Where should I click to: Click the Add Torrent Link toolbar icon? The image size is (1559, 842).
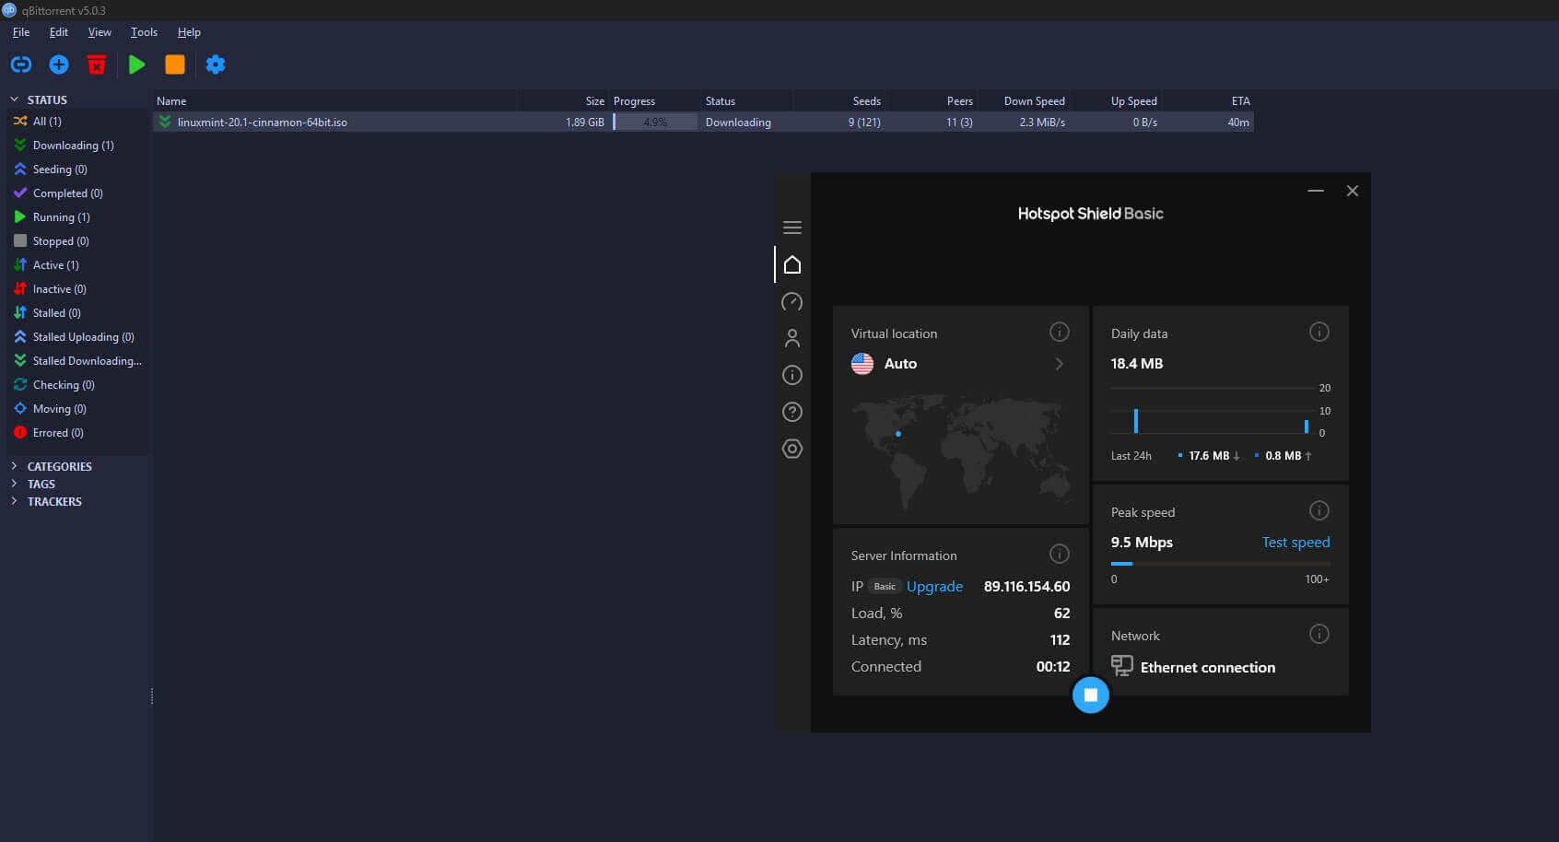21,64
